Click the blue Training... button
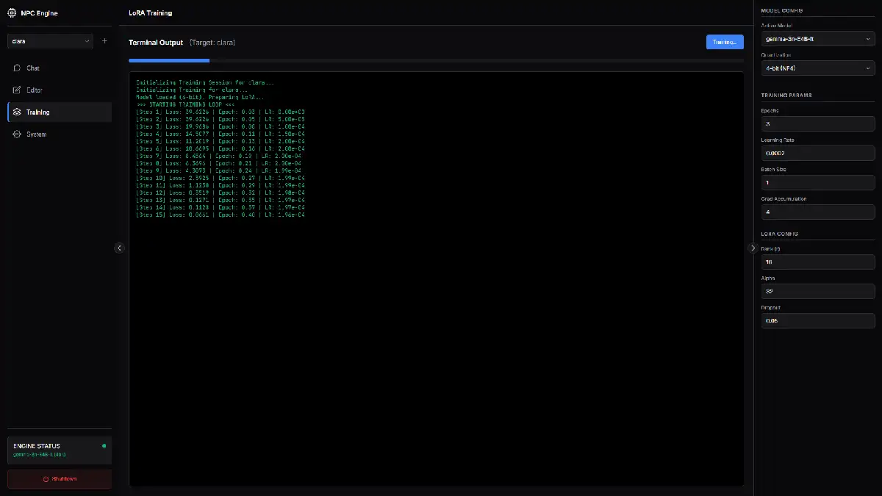This screenshot has width=882, height=496. [x=725, y=42]
